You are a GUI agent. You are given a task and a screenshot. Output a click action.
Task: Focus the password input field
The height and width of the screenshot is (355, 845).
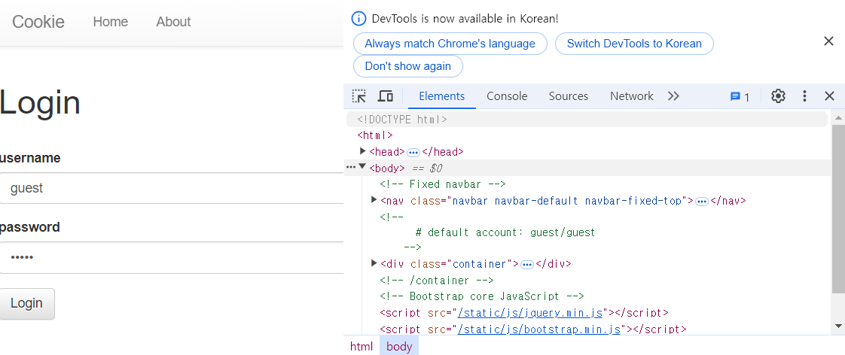tap(172, 257)
